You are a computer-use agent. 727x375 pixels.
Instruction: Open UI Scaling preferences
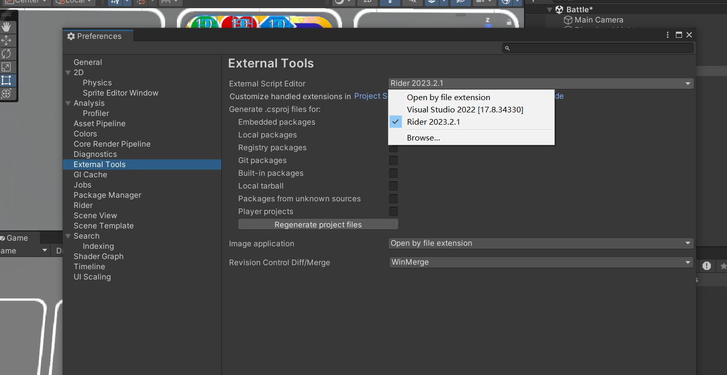pyautogui.click(x=92, y=277)
